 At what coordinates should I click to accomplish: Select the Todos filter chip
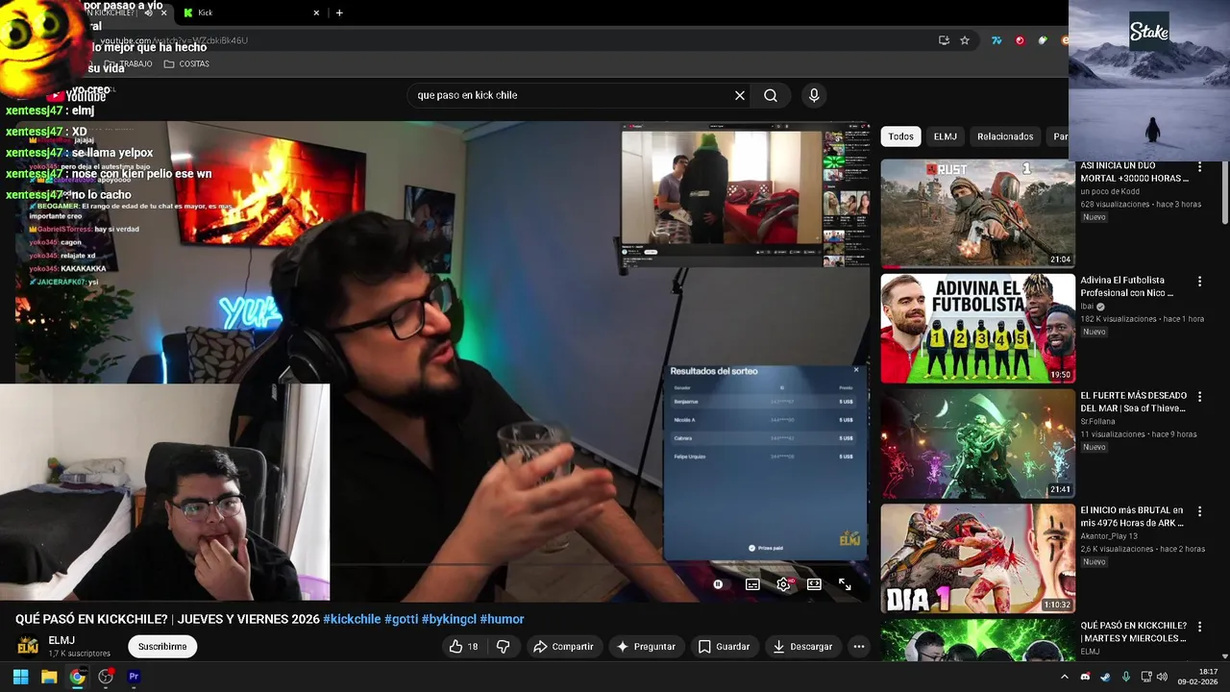(901, 136)
